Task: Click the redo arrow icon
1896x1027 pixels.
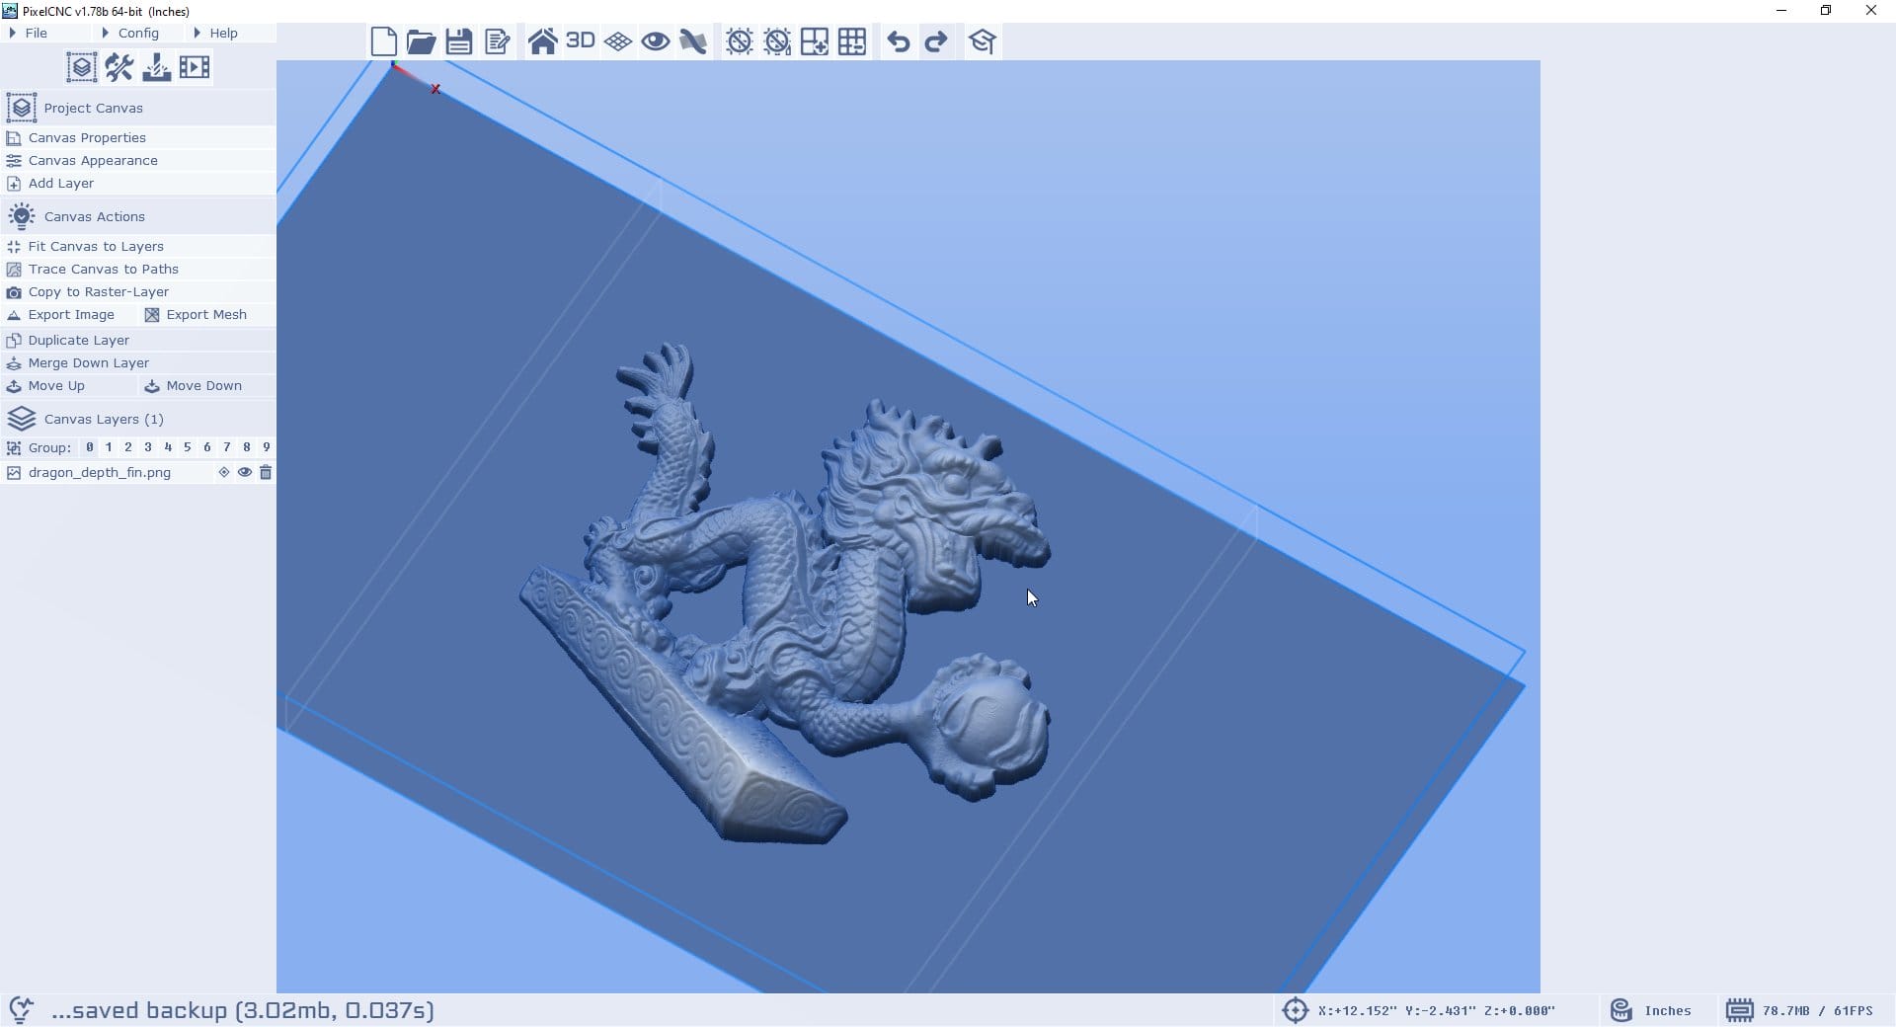Action: click(935, 41)
